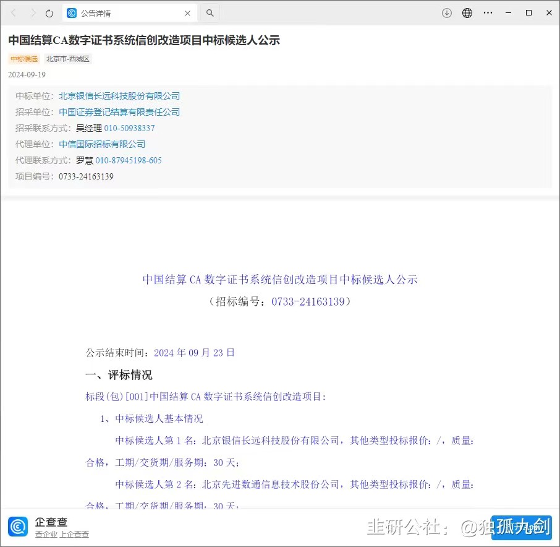Maximize the browser window

529,13
